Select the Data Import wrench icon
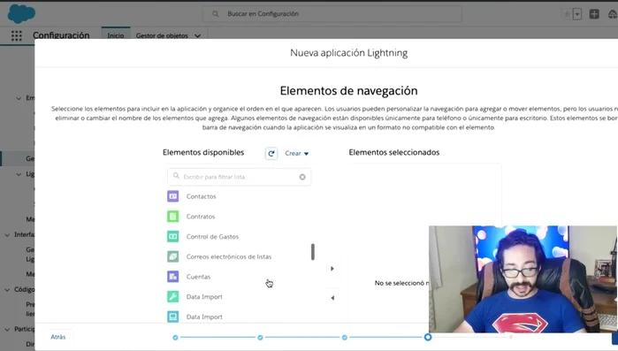 tap(172, 297)
